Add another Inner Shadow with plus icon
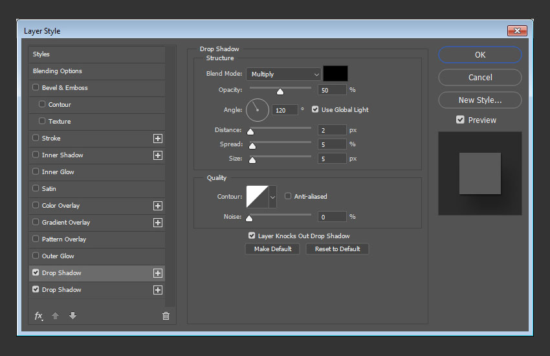Screen dimensions: 550x356 [x=158, y=155]
